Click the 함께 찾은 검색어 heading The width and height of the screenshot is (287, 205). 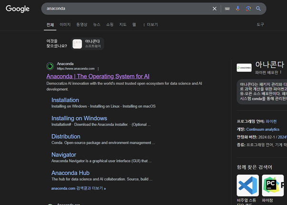pyautogui.click(x=255, y=168)
